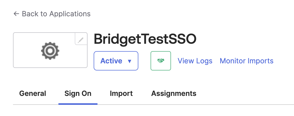Viewport: 294px width, 116px height.
Task: Click the word Applications in back link
Action: point(70,14)
